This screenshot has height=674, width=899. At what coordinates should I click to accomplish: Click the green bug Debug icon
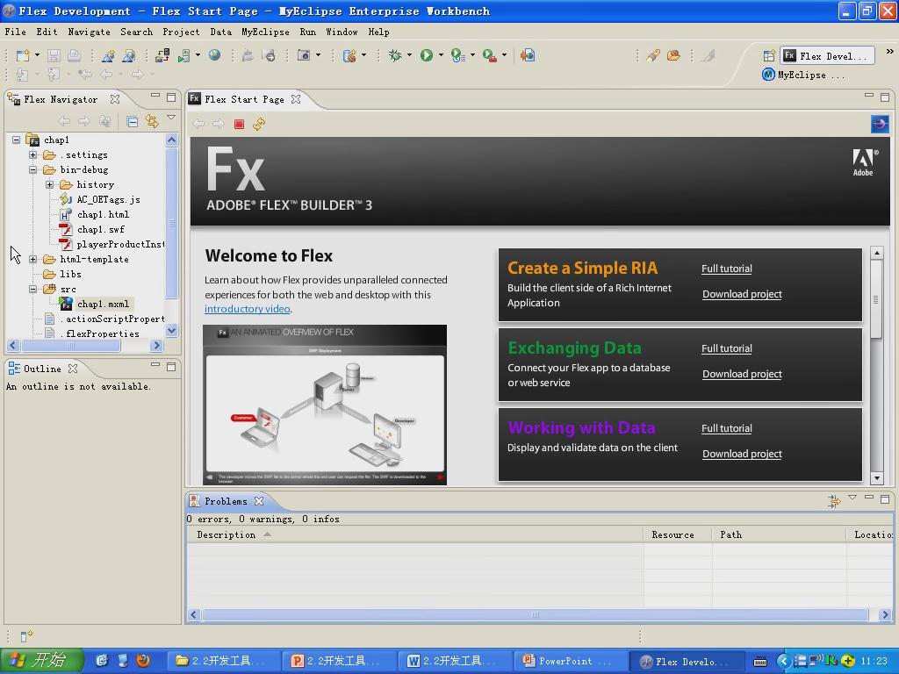395,55
